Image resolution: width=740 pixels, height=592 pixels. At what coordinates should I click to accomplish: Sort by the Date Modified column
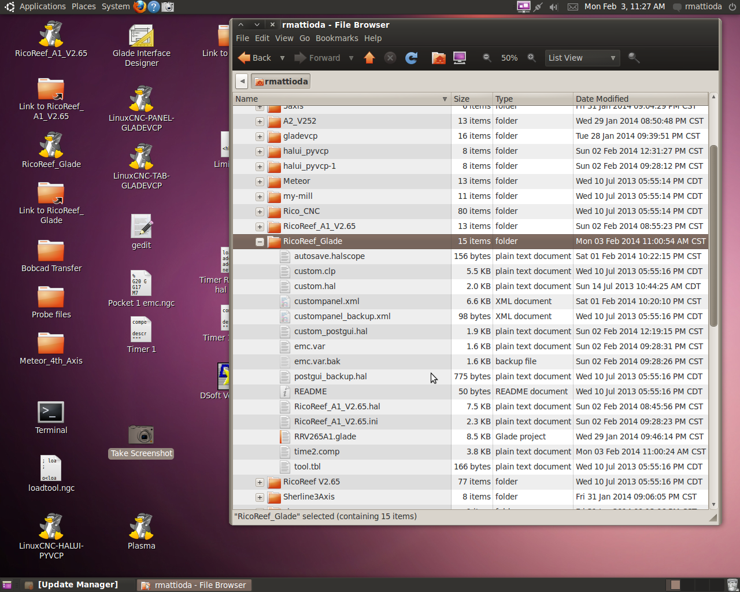point(641,99)
